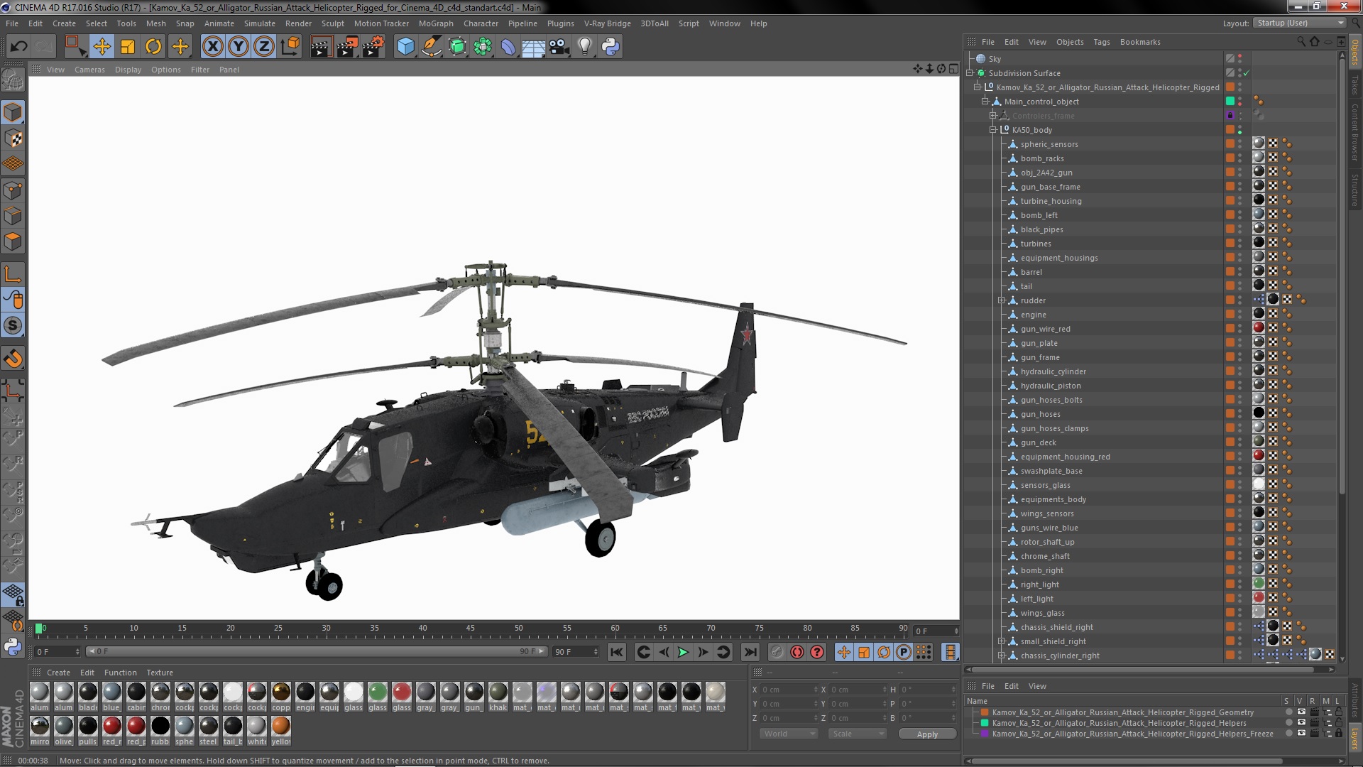Expand the rudder node
This screenshot has width=1363, height=767.
(1002, 300)
